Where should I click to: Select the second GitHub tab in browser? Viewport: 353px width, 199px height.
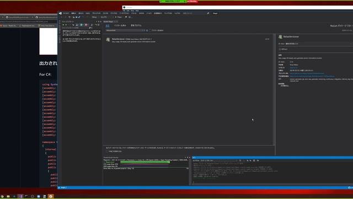pyautogui.click(x=46, y=17)
